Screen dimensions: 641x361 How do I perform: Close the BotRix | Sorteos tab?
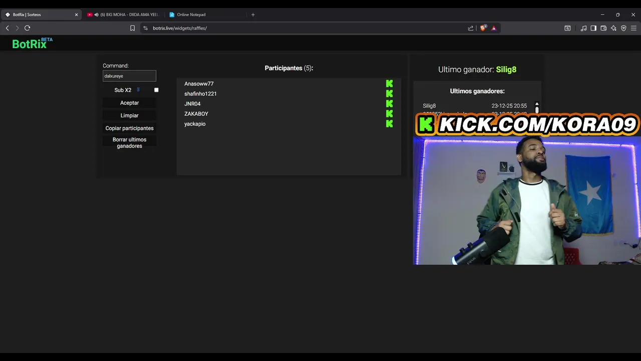click(77, 15)
